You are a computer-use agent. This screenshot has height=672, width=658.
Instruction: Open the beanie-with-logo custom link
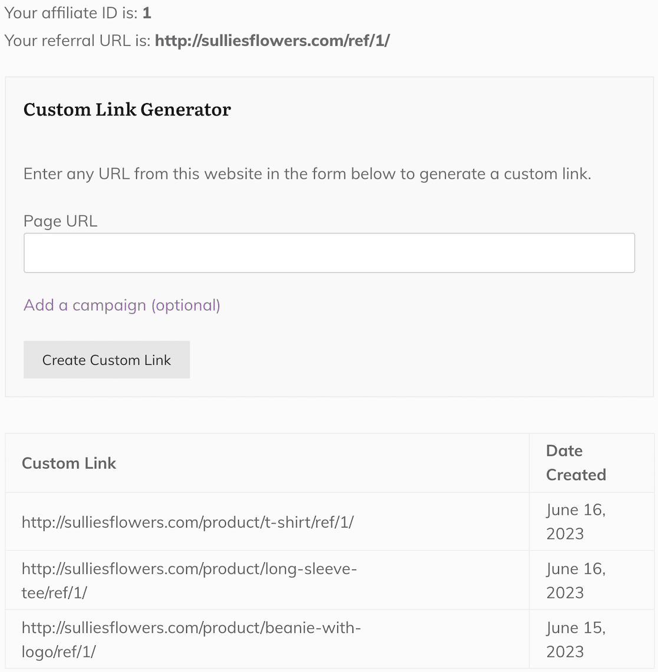(192, 640)
